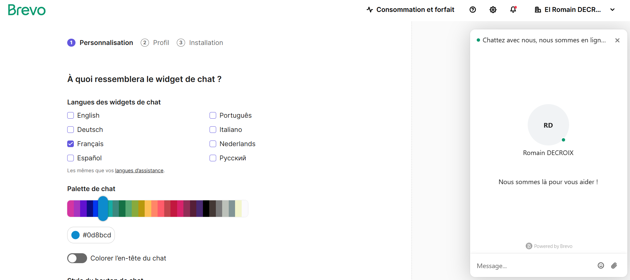Close the chat widget preview
Image resolution: width=630 pixels, height=280 pixels.
617,40
